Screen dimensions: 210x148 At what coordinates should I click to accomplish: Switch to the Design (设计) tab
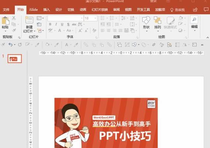[59, 10]
